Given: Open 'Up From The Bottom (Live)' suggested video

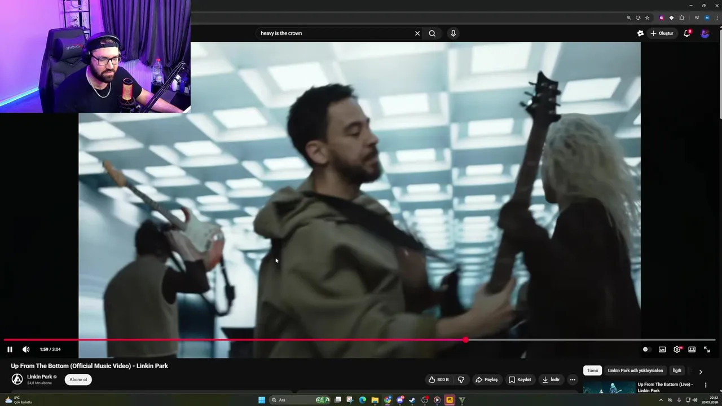Looking at the screenshot, I should (666, 387).
